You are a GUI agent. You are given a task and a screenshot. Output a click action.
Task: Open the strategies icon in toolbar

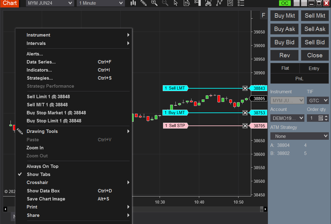[x=230, y=3]
